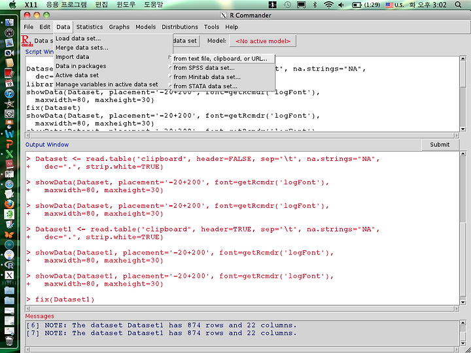471x353 pixels.
Task: Launch Microsoft Word from the dock
Action: (x=9, y=134)
